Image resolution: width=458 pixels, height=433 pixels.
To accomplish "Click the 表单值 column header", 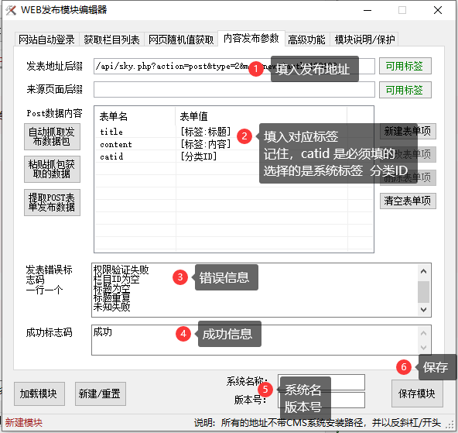I will pos(261,116).
